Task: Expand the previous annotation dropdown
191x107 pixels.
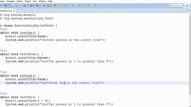Action: click(79, 5)
